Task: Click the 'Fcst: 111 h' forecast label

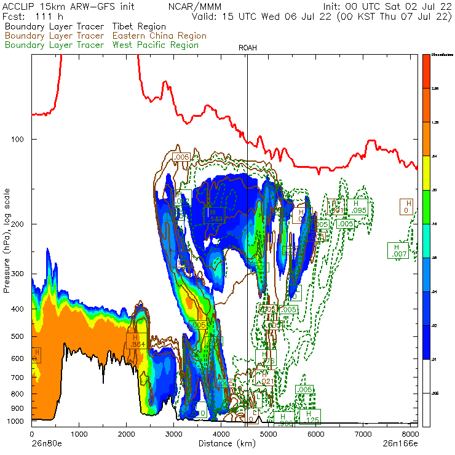Action: click(33, 16)
